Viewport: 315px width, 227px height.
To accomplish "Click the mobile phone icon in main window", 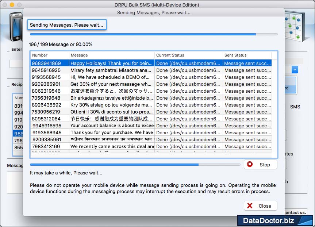I will point(16,27).
